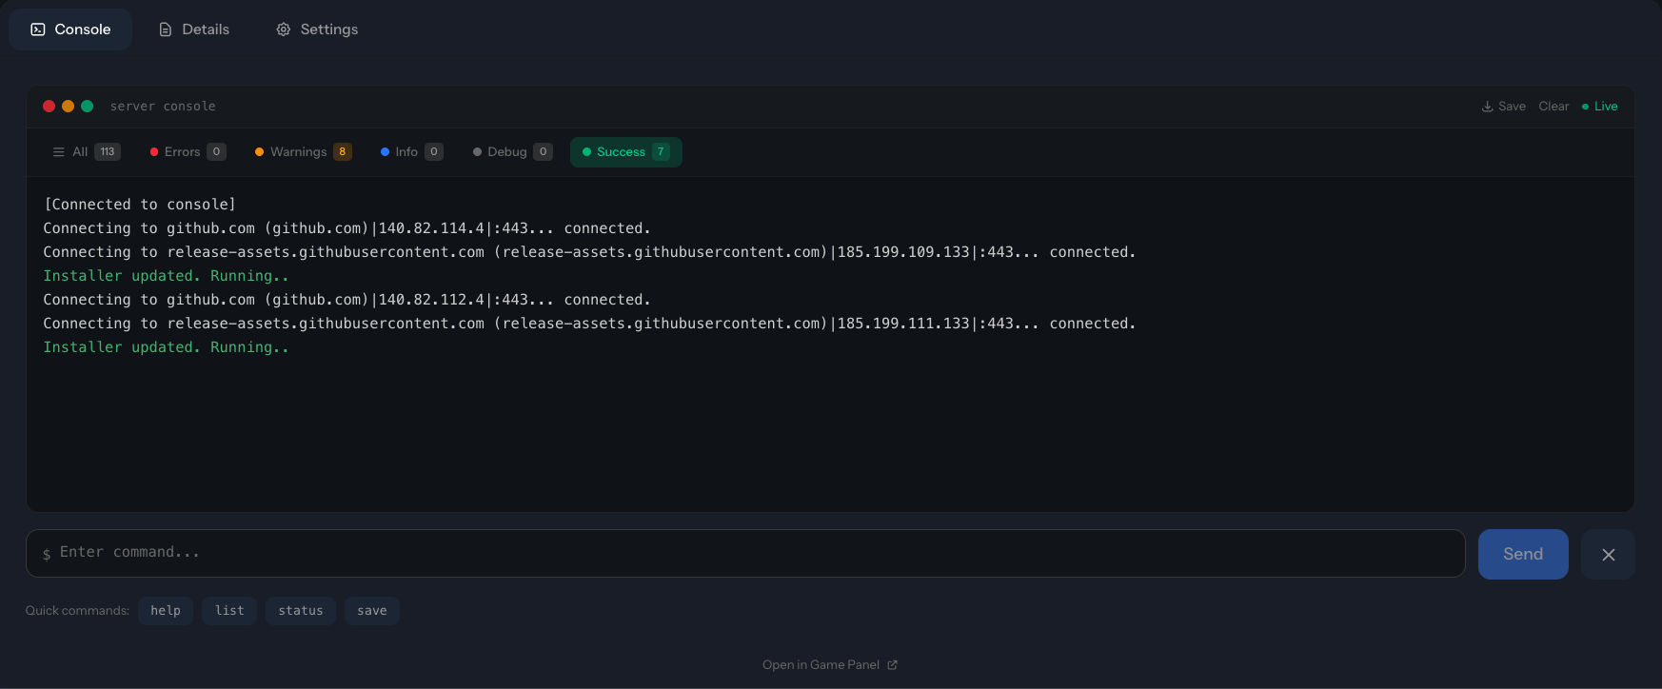
Task: Clear the console output
Action: click(1553, 107)
